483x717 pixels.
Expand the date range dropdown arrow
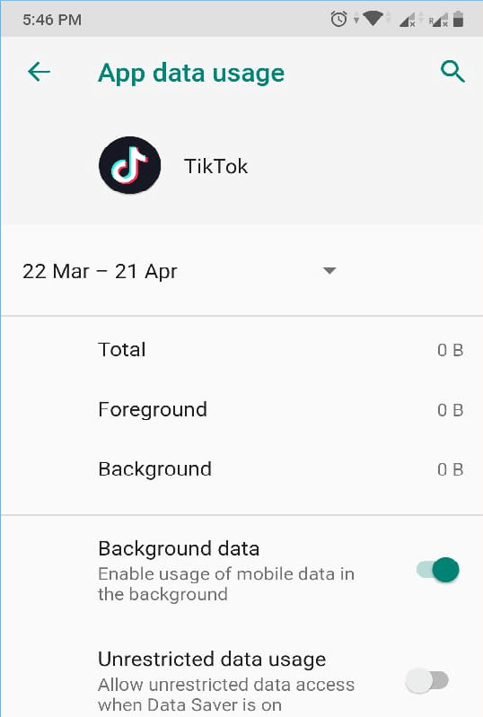click(329, 270)
